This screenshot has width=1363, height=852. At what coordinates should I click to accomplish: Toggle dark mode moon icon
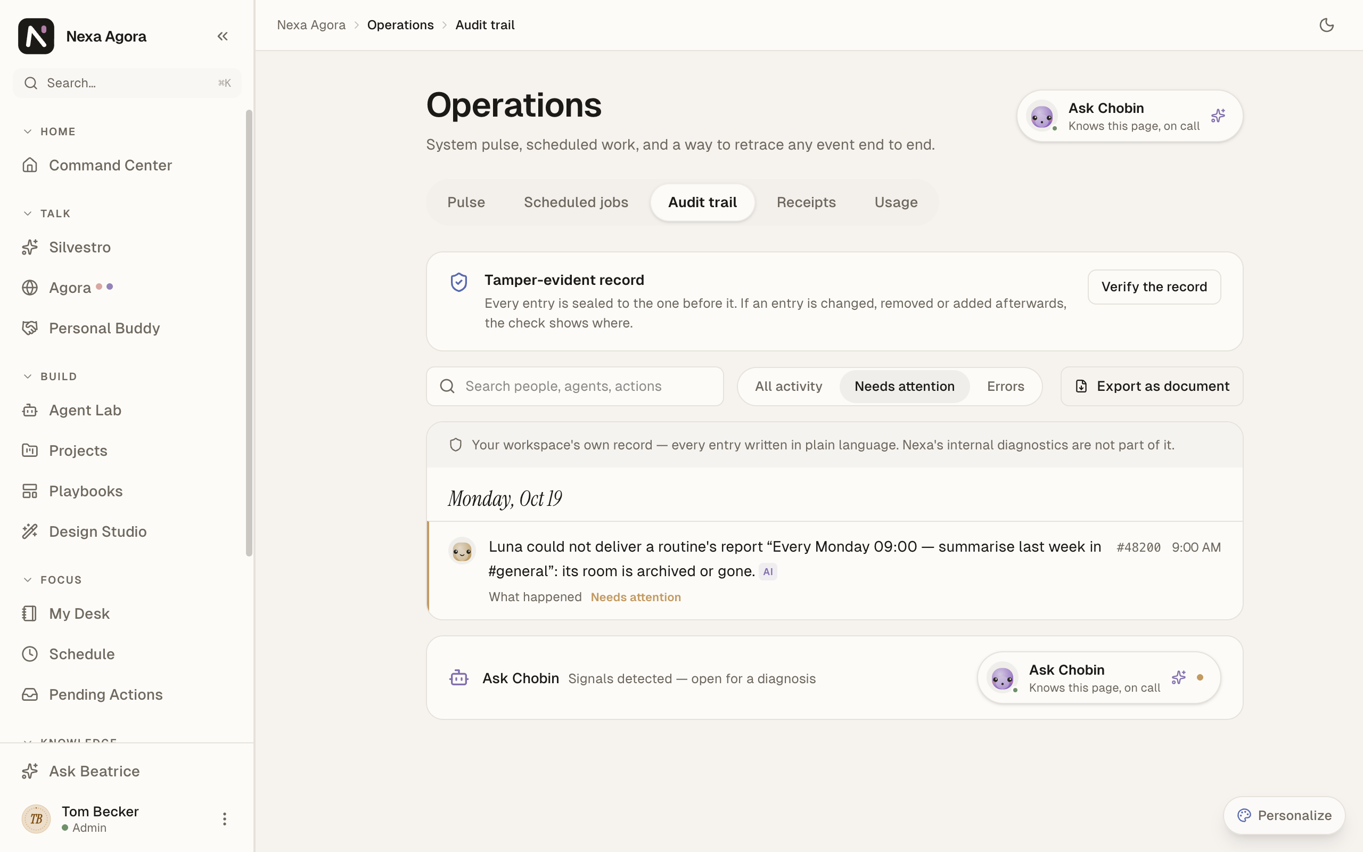click(1326, 25)
